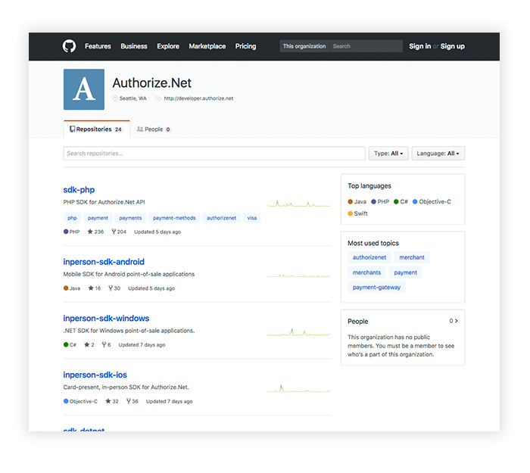Click the star icon for inperson-sdk-ios
This screenshot has width=530, height=473.
108,401
